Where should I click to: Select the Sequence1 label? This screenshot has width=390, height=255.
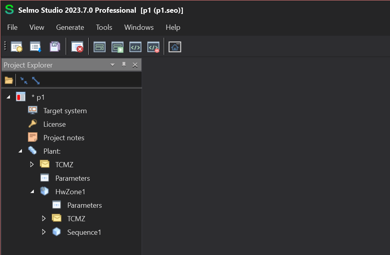click(84, 232)
